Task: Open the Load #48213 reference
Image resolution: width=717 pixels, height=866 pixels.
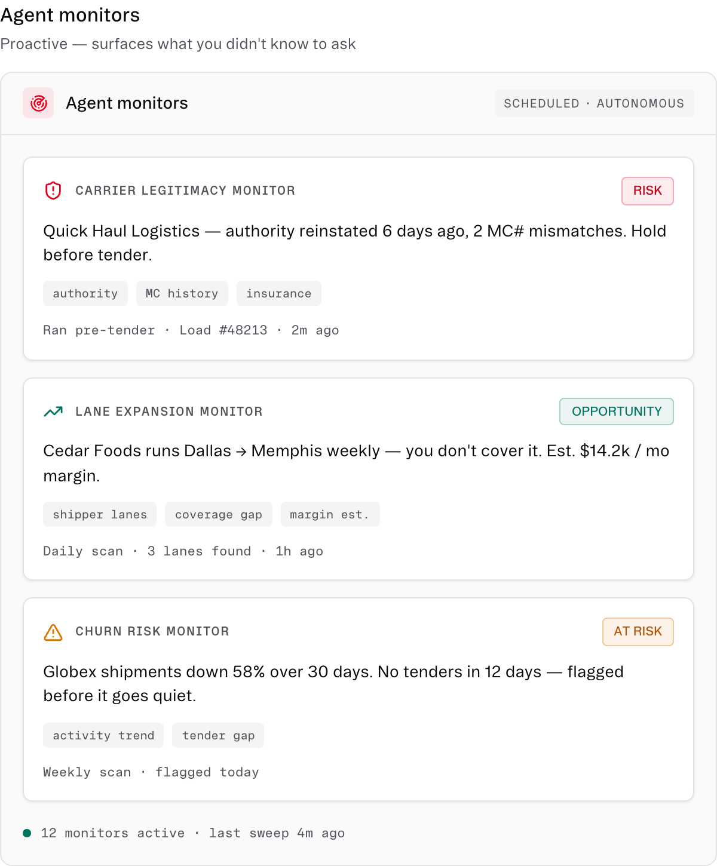Action: pyautogui.click(x=223, y=330)
